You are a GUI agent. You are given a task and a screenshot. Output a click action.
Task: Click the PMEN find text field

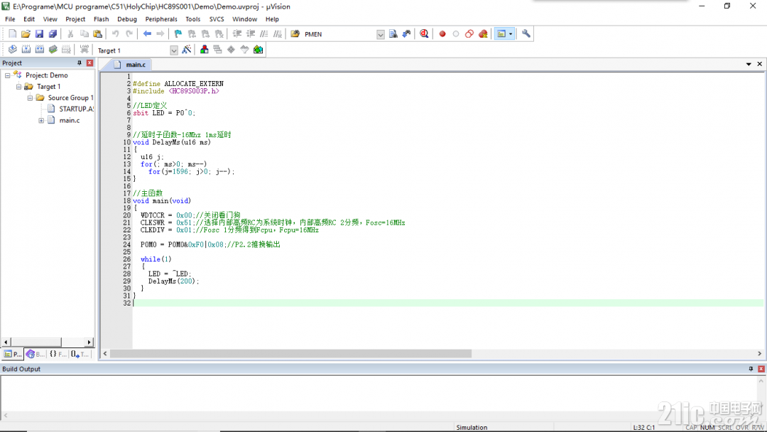coord(339,34)
